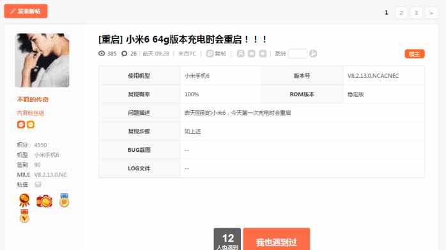Click the go icon beside the jump field

pyautogui.click(x=313, y=54)
